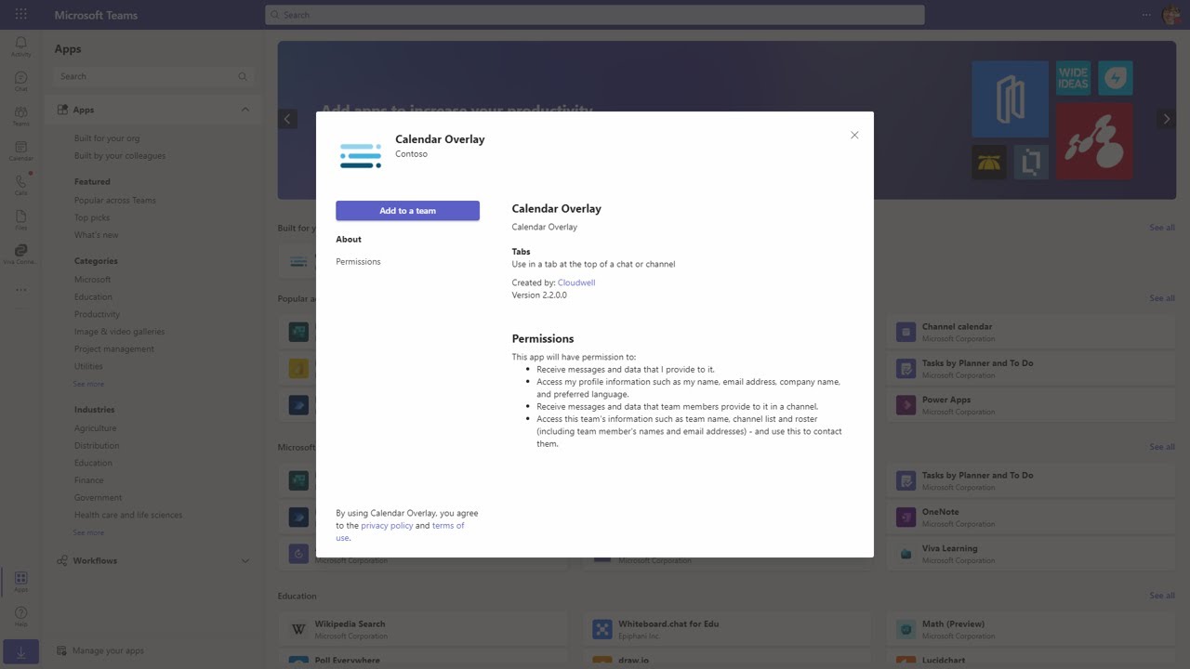The height and width of the screenshot is (669, 1190).
Task: Click the magnifier in Apps search box
Action: [243, 76]
